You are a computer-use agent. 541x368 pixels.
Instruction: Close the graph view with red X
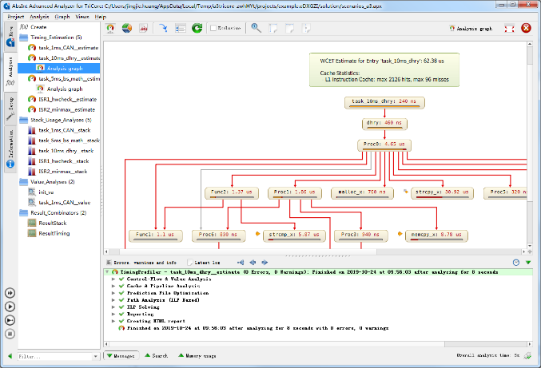526,28
